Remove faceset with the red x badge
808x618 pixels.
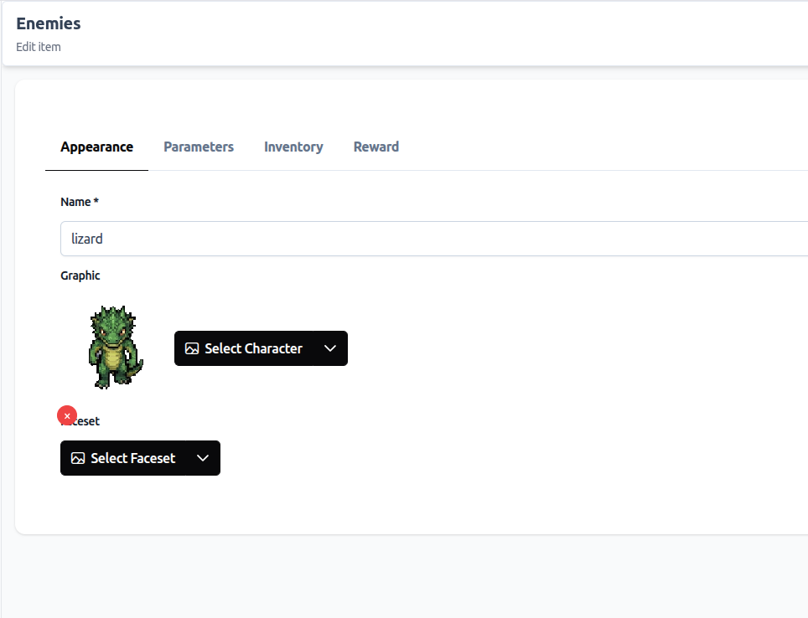tap(67, 415)
